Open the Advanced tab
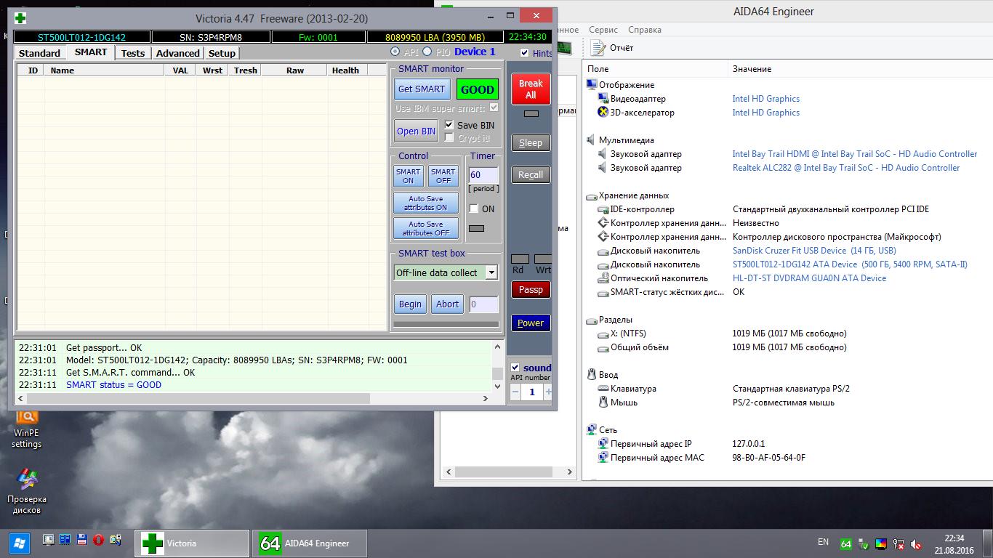The height and width of the screenshot is (558, 993). [x=178, y=53]
